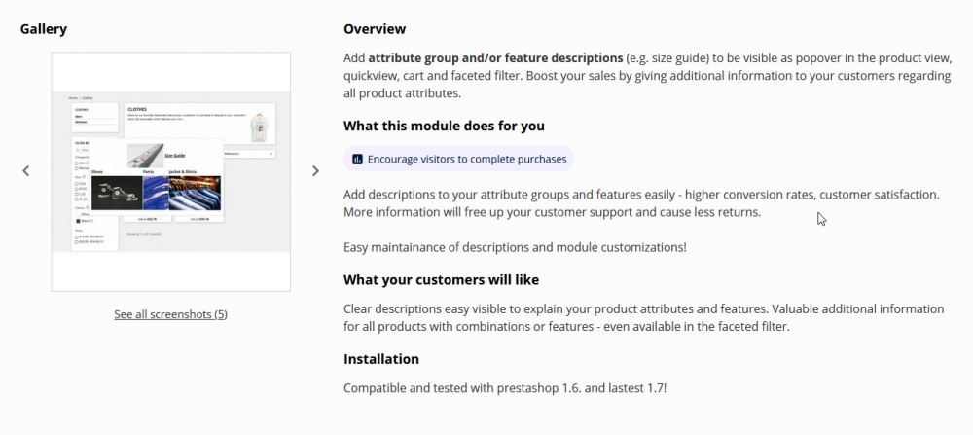
Task: Click the Overview section heading
Action: (375, 29)
